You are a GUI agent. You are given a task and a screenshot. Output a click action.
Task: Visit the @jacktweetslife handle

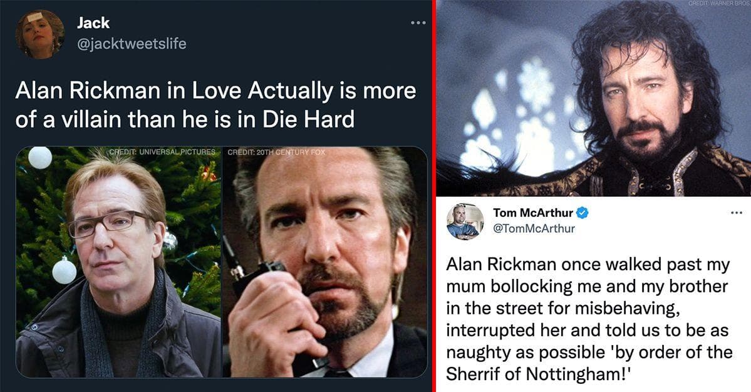tap(131, 43)
